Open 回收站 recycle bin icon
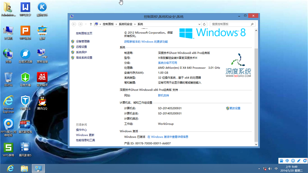Screen dimensions: 308x173 click(8, 80)
